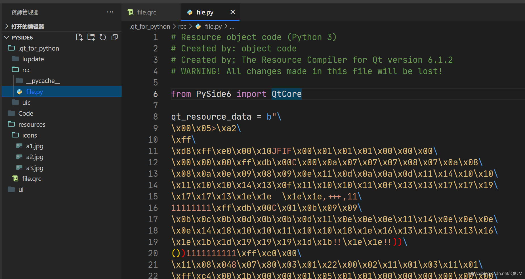Viewport: 525px width, 279px height.
Task: Click the image icon beside a1.jpg
Action: click(19, 146)
